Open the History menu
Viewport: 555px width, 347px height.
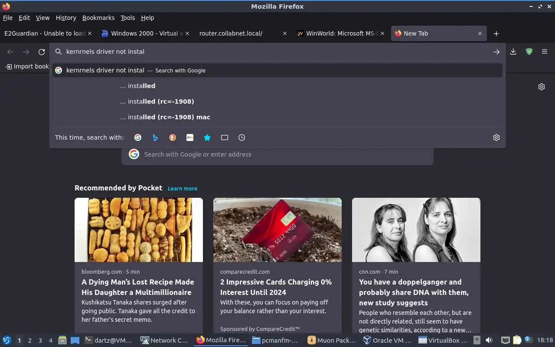click(66, 18)
